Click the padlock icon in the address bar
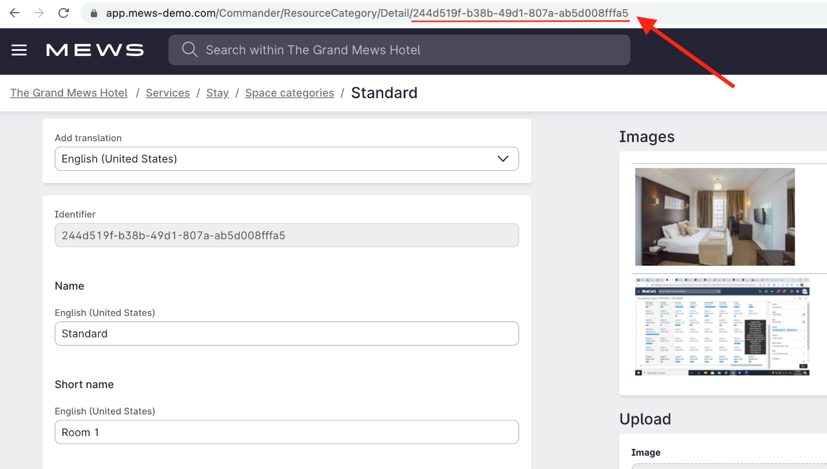 pyautogui.click(x=93, y=13)
